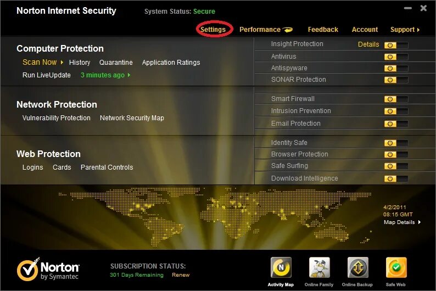Open Application Ratings
Image resolution: width=436 pixels, height=291 pixels.
tap(171, 63)
